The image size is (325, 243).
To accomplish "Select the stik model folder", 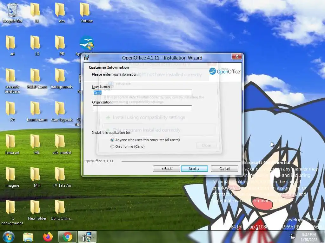I will tap(62, 144).
